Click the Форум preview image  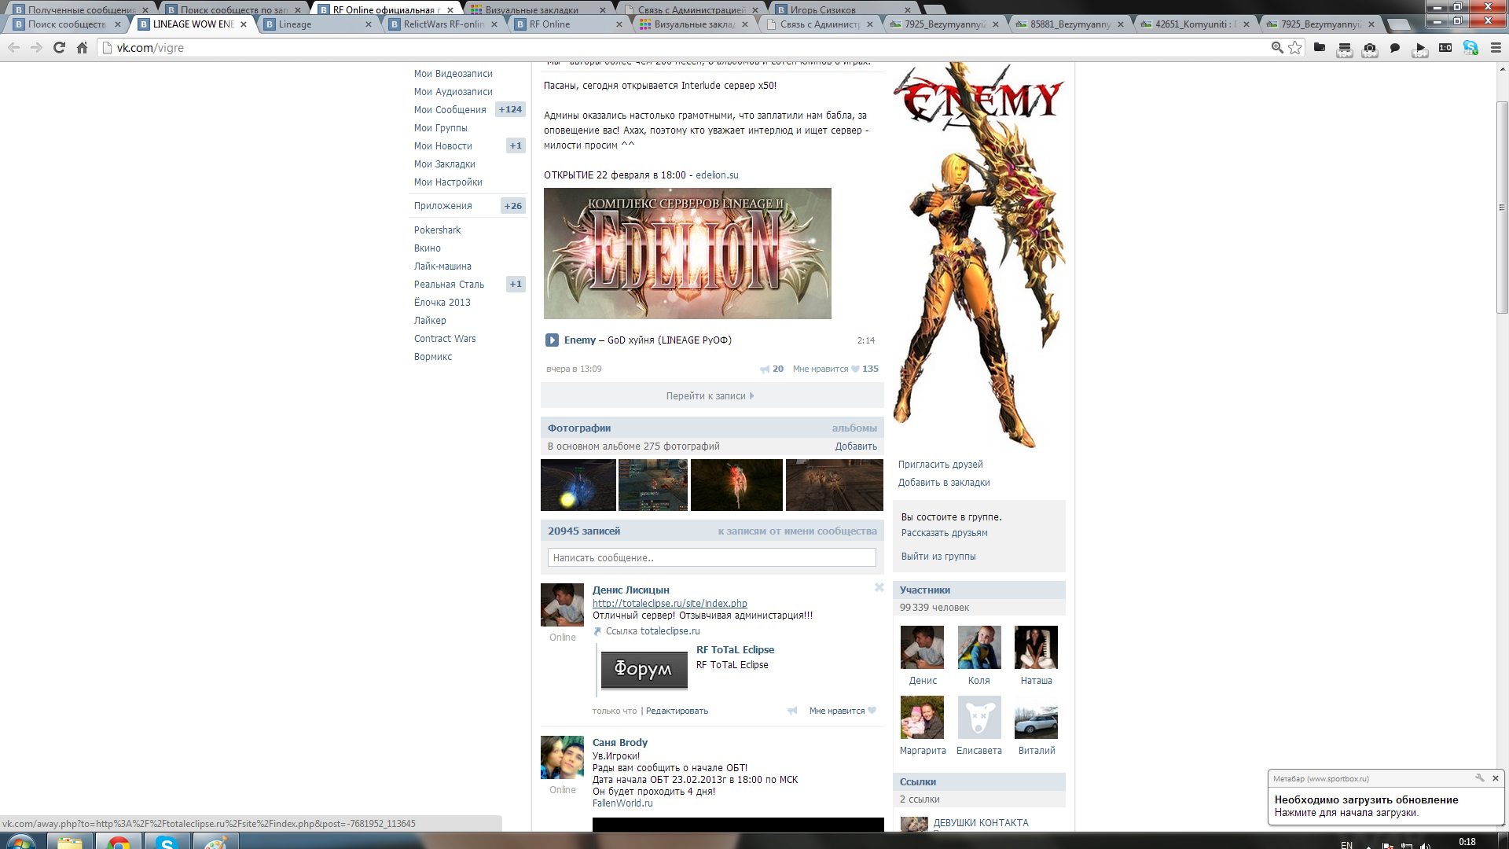644,671
